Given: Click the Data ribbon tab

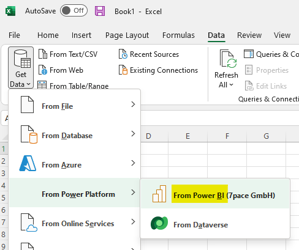Looking at the screenshot, I should click(x=216, y=35).
